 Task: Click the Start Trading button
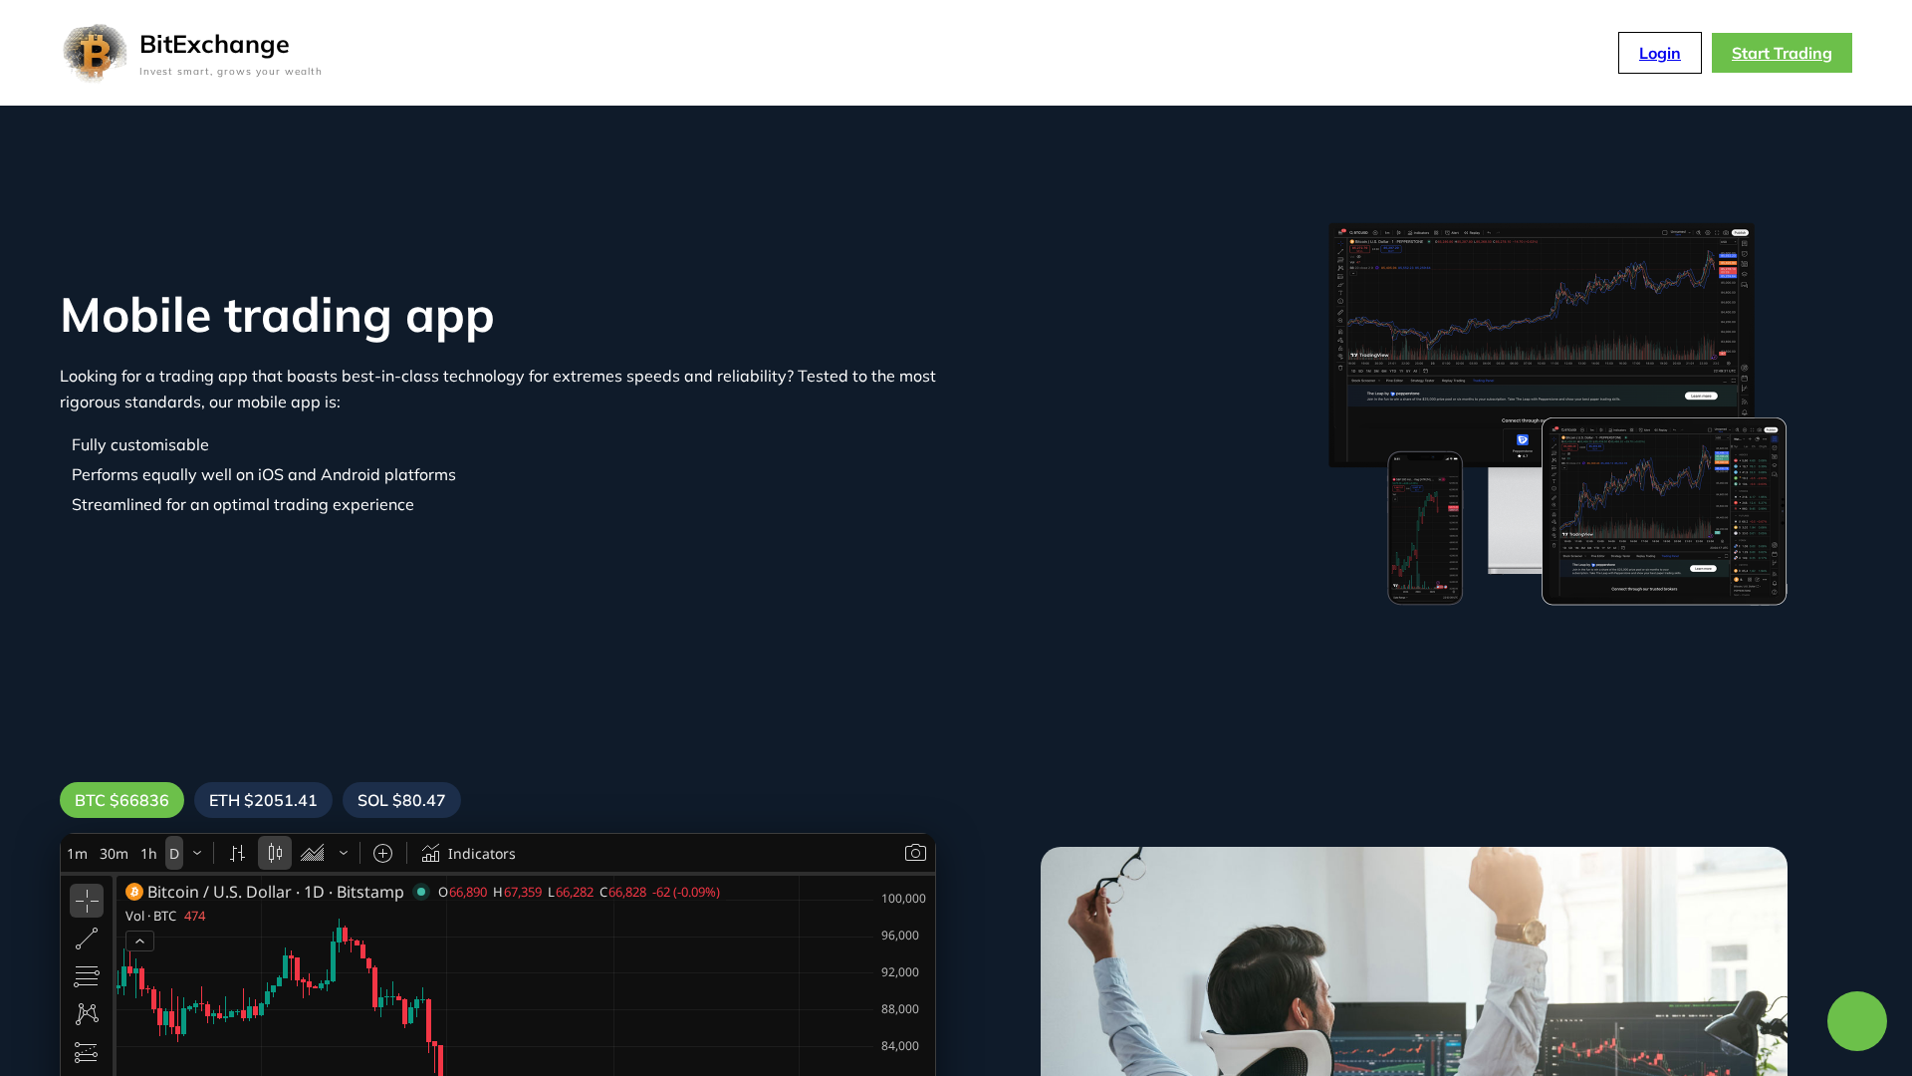click(1782, 53)
